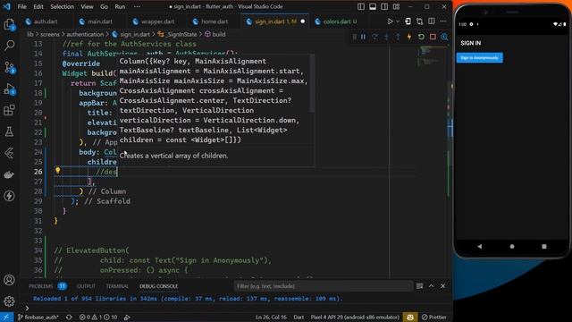Open editor More Actions ellipsis
Viewport: 572px width, 322px height.
tap(443, 21)
